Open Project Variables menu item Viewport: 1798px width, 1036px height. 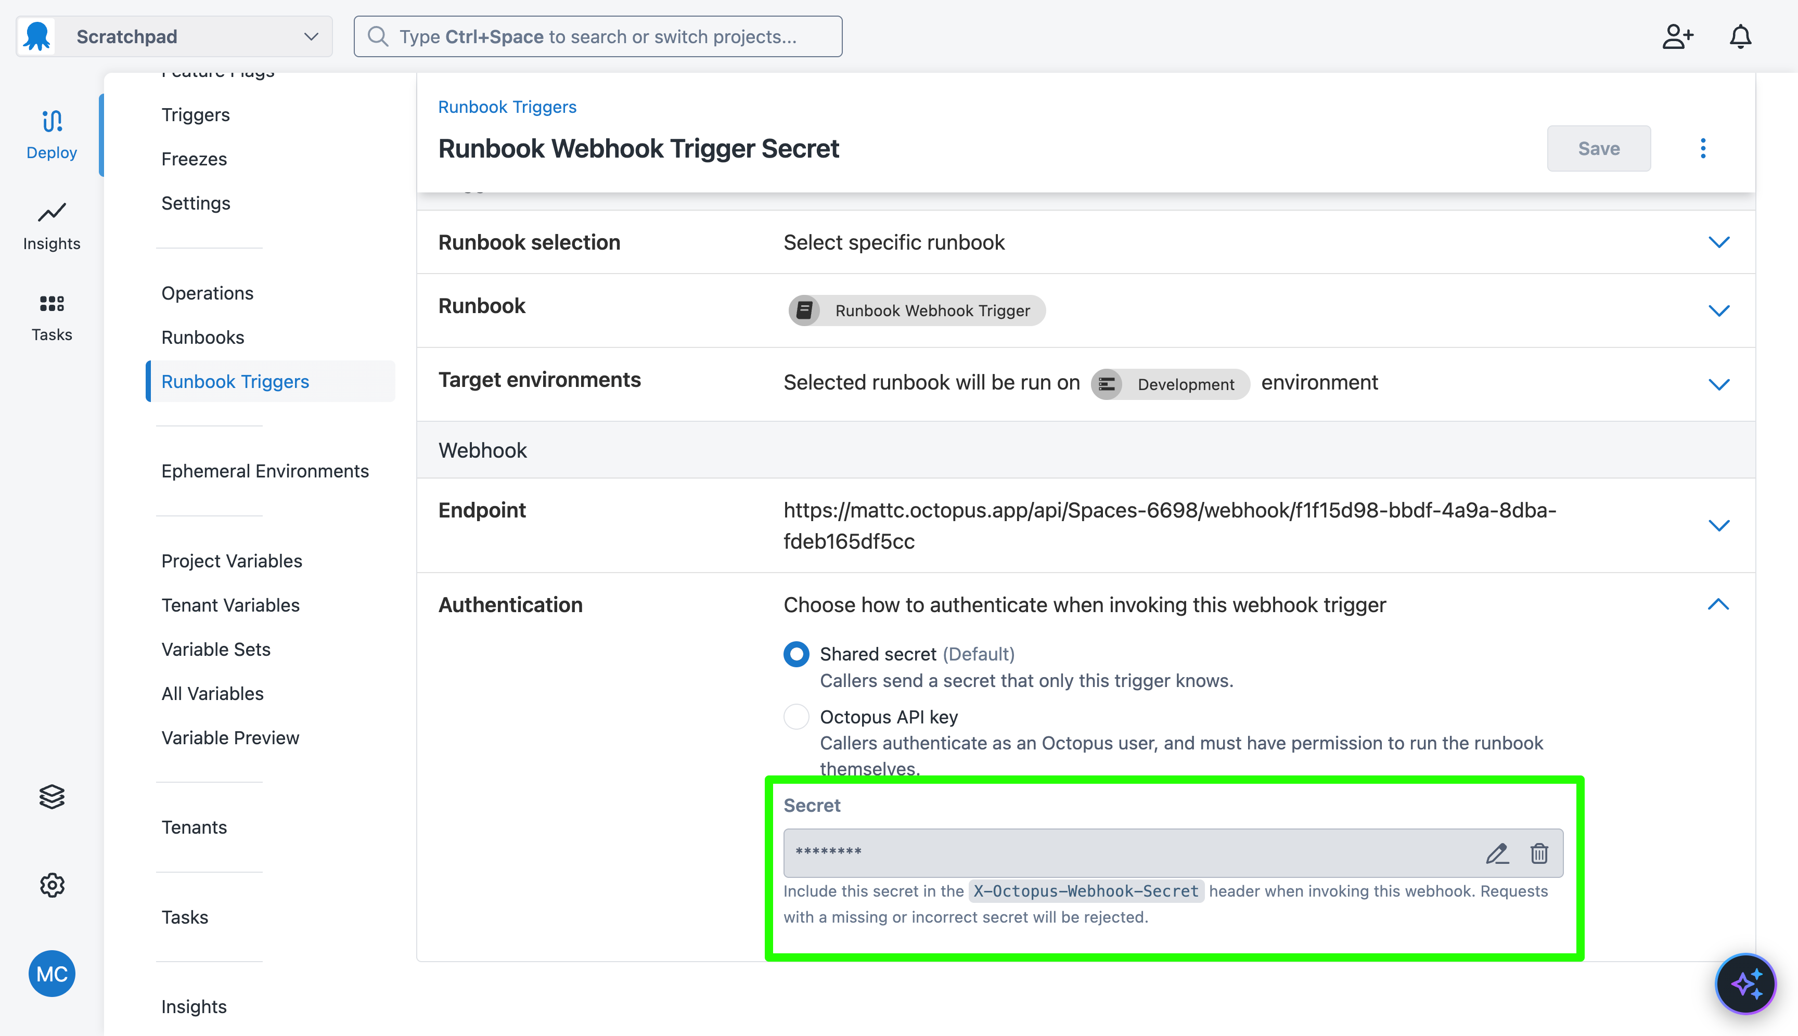point(232,560)
